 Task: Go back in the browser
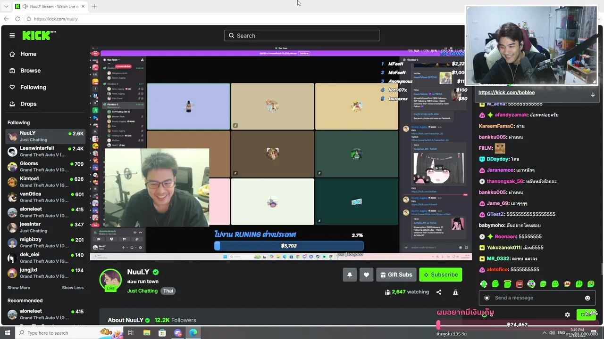(x=6, y=19)
